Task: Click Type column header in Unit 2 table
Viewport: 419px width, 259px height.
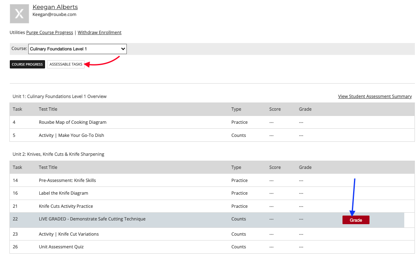Action: click(236, 167)
